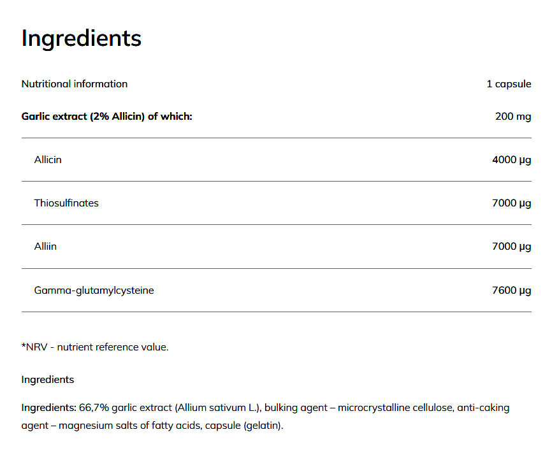Click the NRV nutrient reference value footnote
The height and width of the screenshot is (460, 559).
(x=95, y=347)
